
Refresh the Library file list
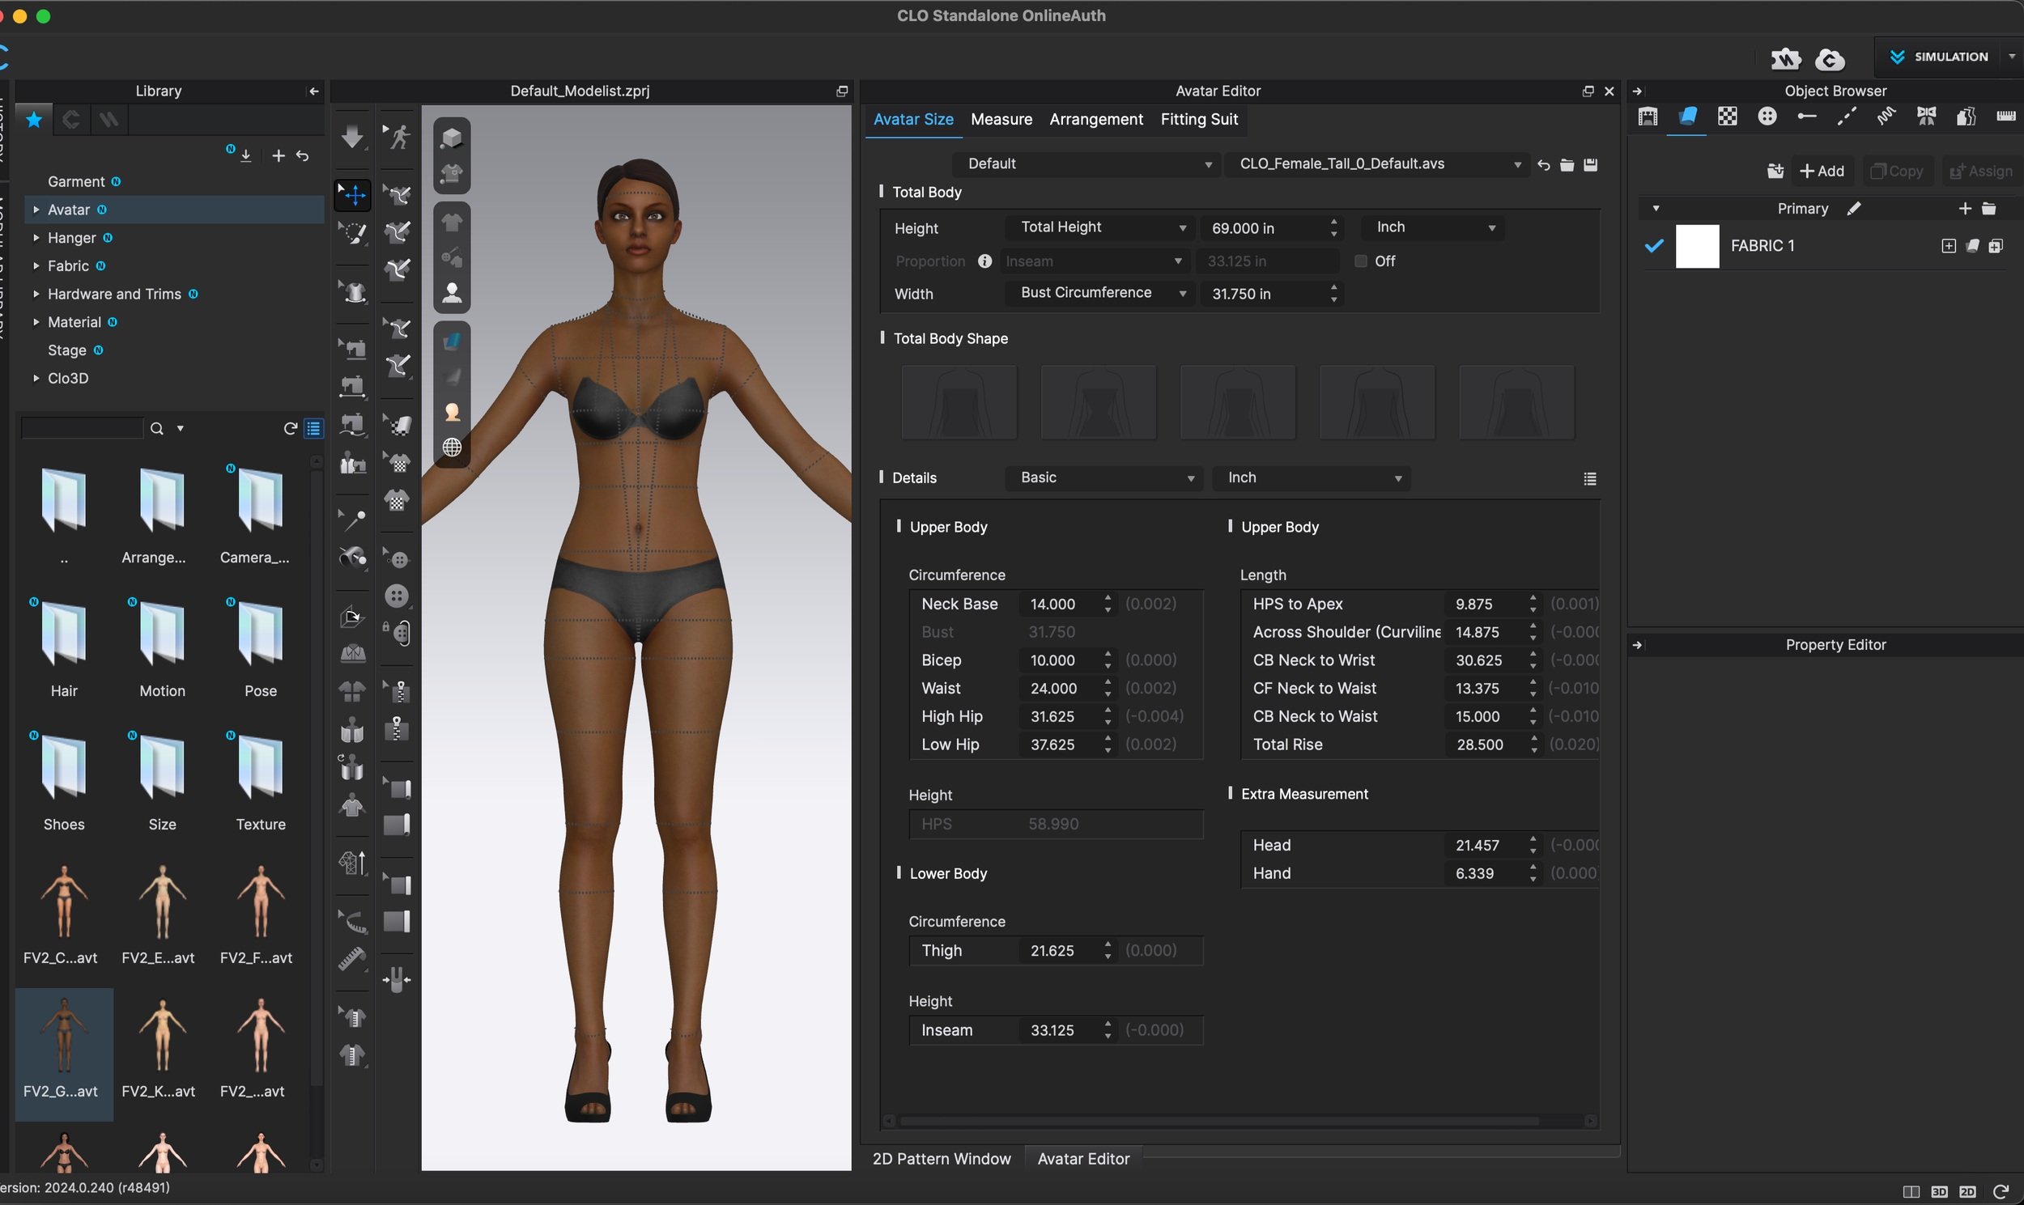[290, 428]
